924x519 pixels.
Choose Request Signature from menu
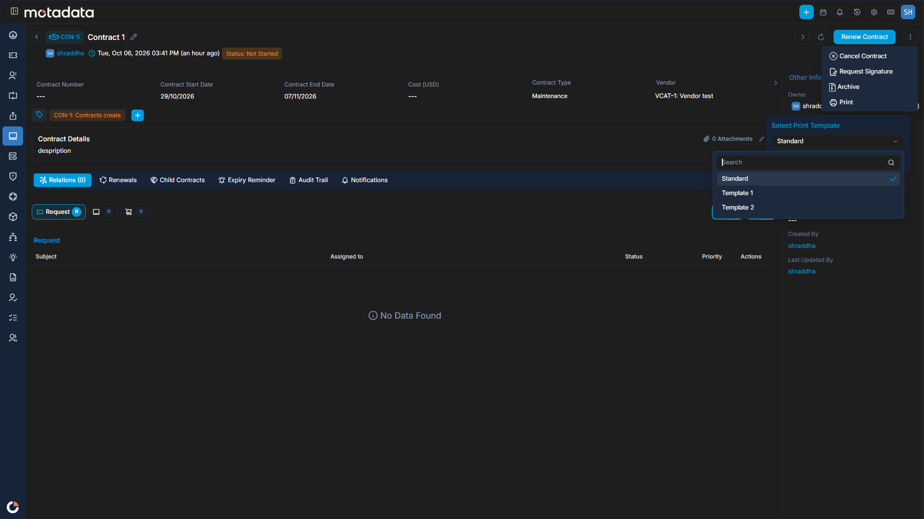[861, 72]
